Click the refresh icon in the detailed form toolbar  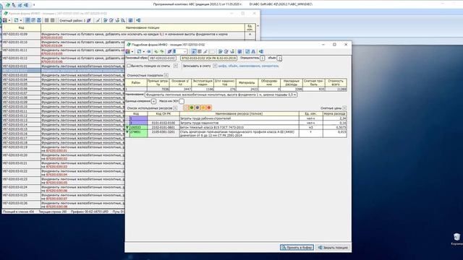139,51
